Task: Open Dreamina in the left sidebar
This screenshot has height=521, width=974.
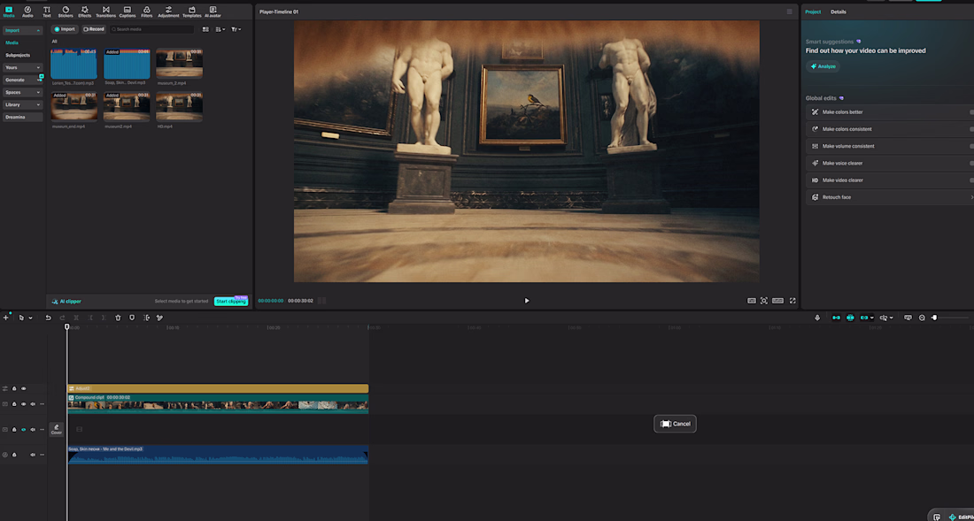Action: 22,118
